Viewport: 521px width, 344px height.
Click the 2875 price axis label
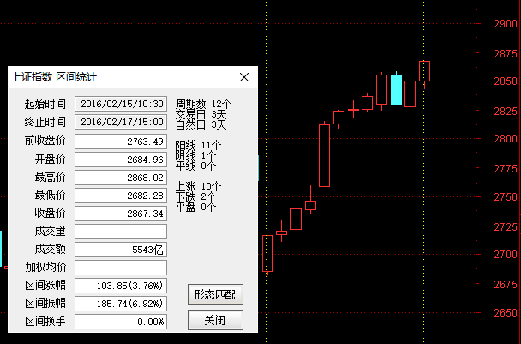coord(506,53)
